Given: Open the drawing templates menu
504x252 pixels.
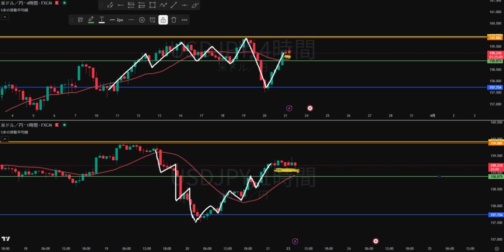Looking at the screenshot, I should [x=80, y=20].
